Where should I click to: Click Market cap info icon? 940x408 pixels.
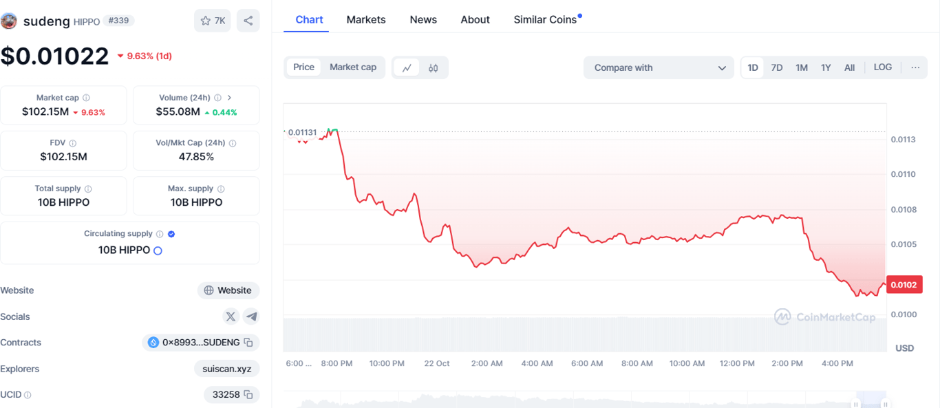(86, 98)
